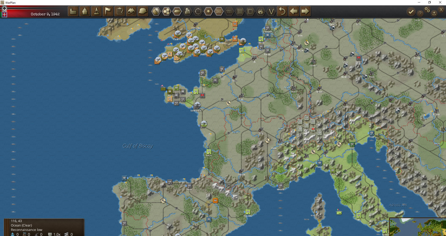
Task: Toggle the V victory overlay
Action: [271, 11]
